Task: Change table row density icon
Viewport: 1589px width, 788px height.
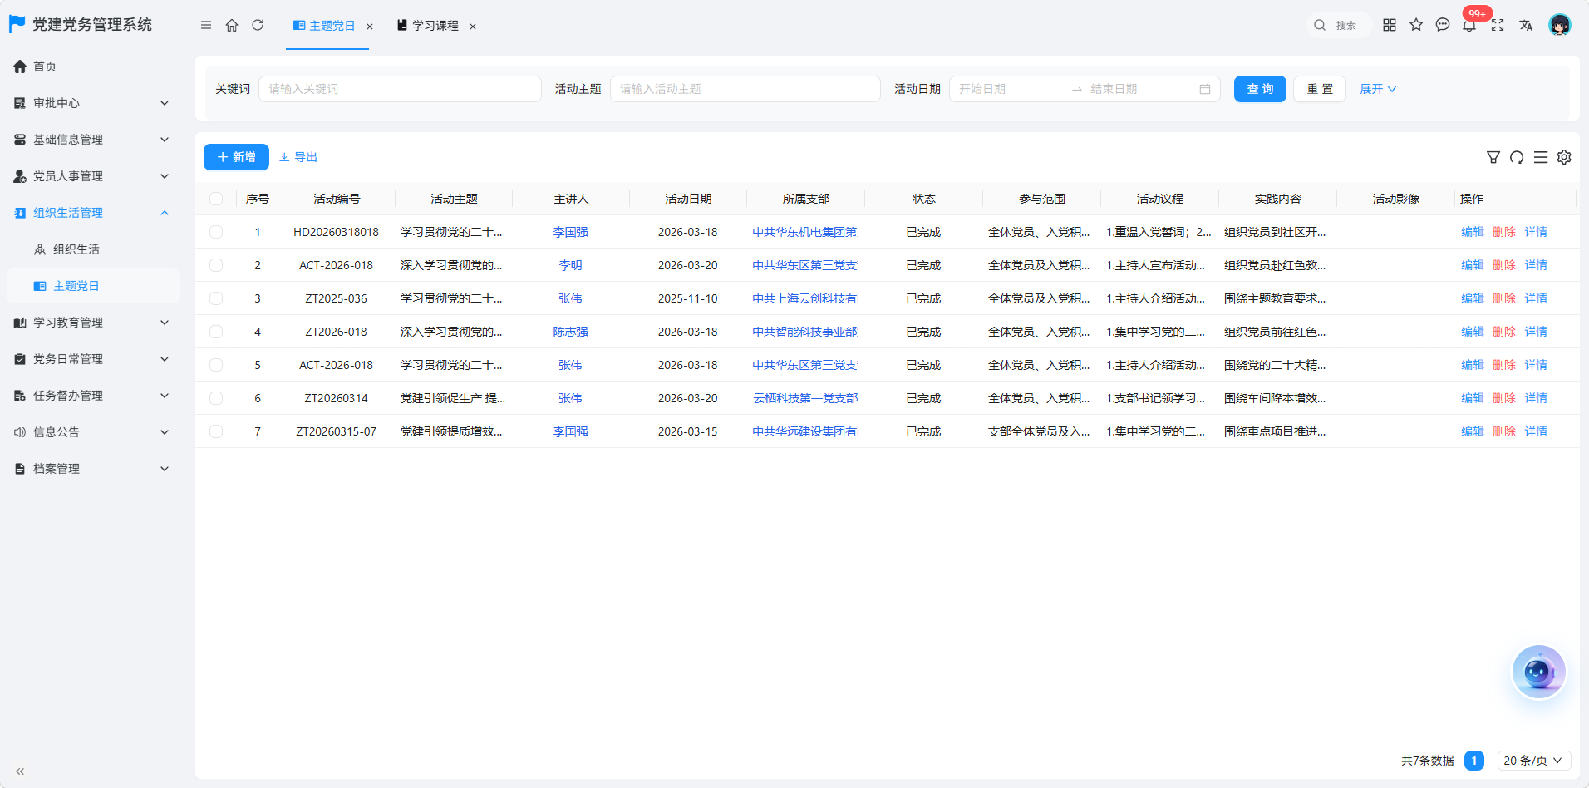Action: coord(1541,157)
